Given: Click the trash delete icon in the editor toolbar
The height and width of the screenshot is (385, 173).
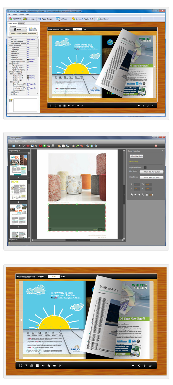Looking at the screenshot, I should point(73,146).
